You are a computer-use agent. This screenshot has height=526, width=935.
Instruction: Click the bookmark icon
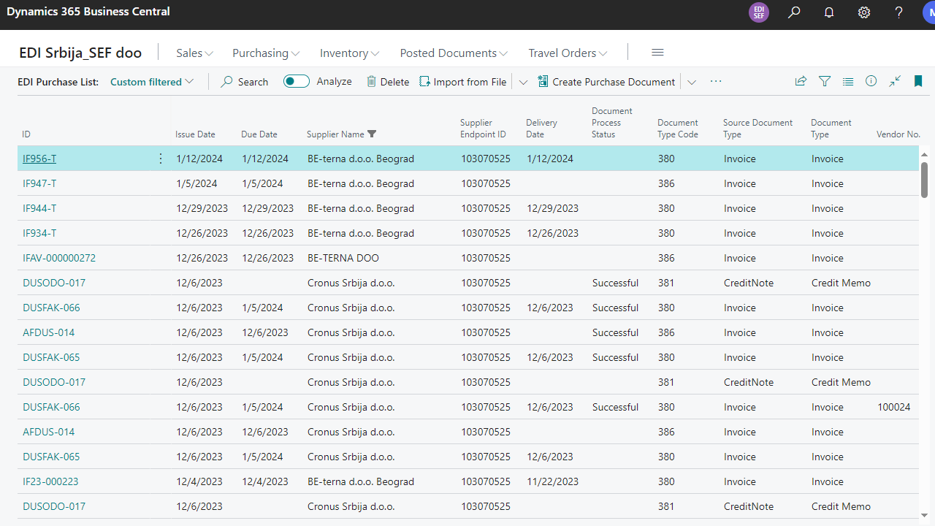point(918,82)
